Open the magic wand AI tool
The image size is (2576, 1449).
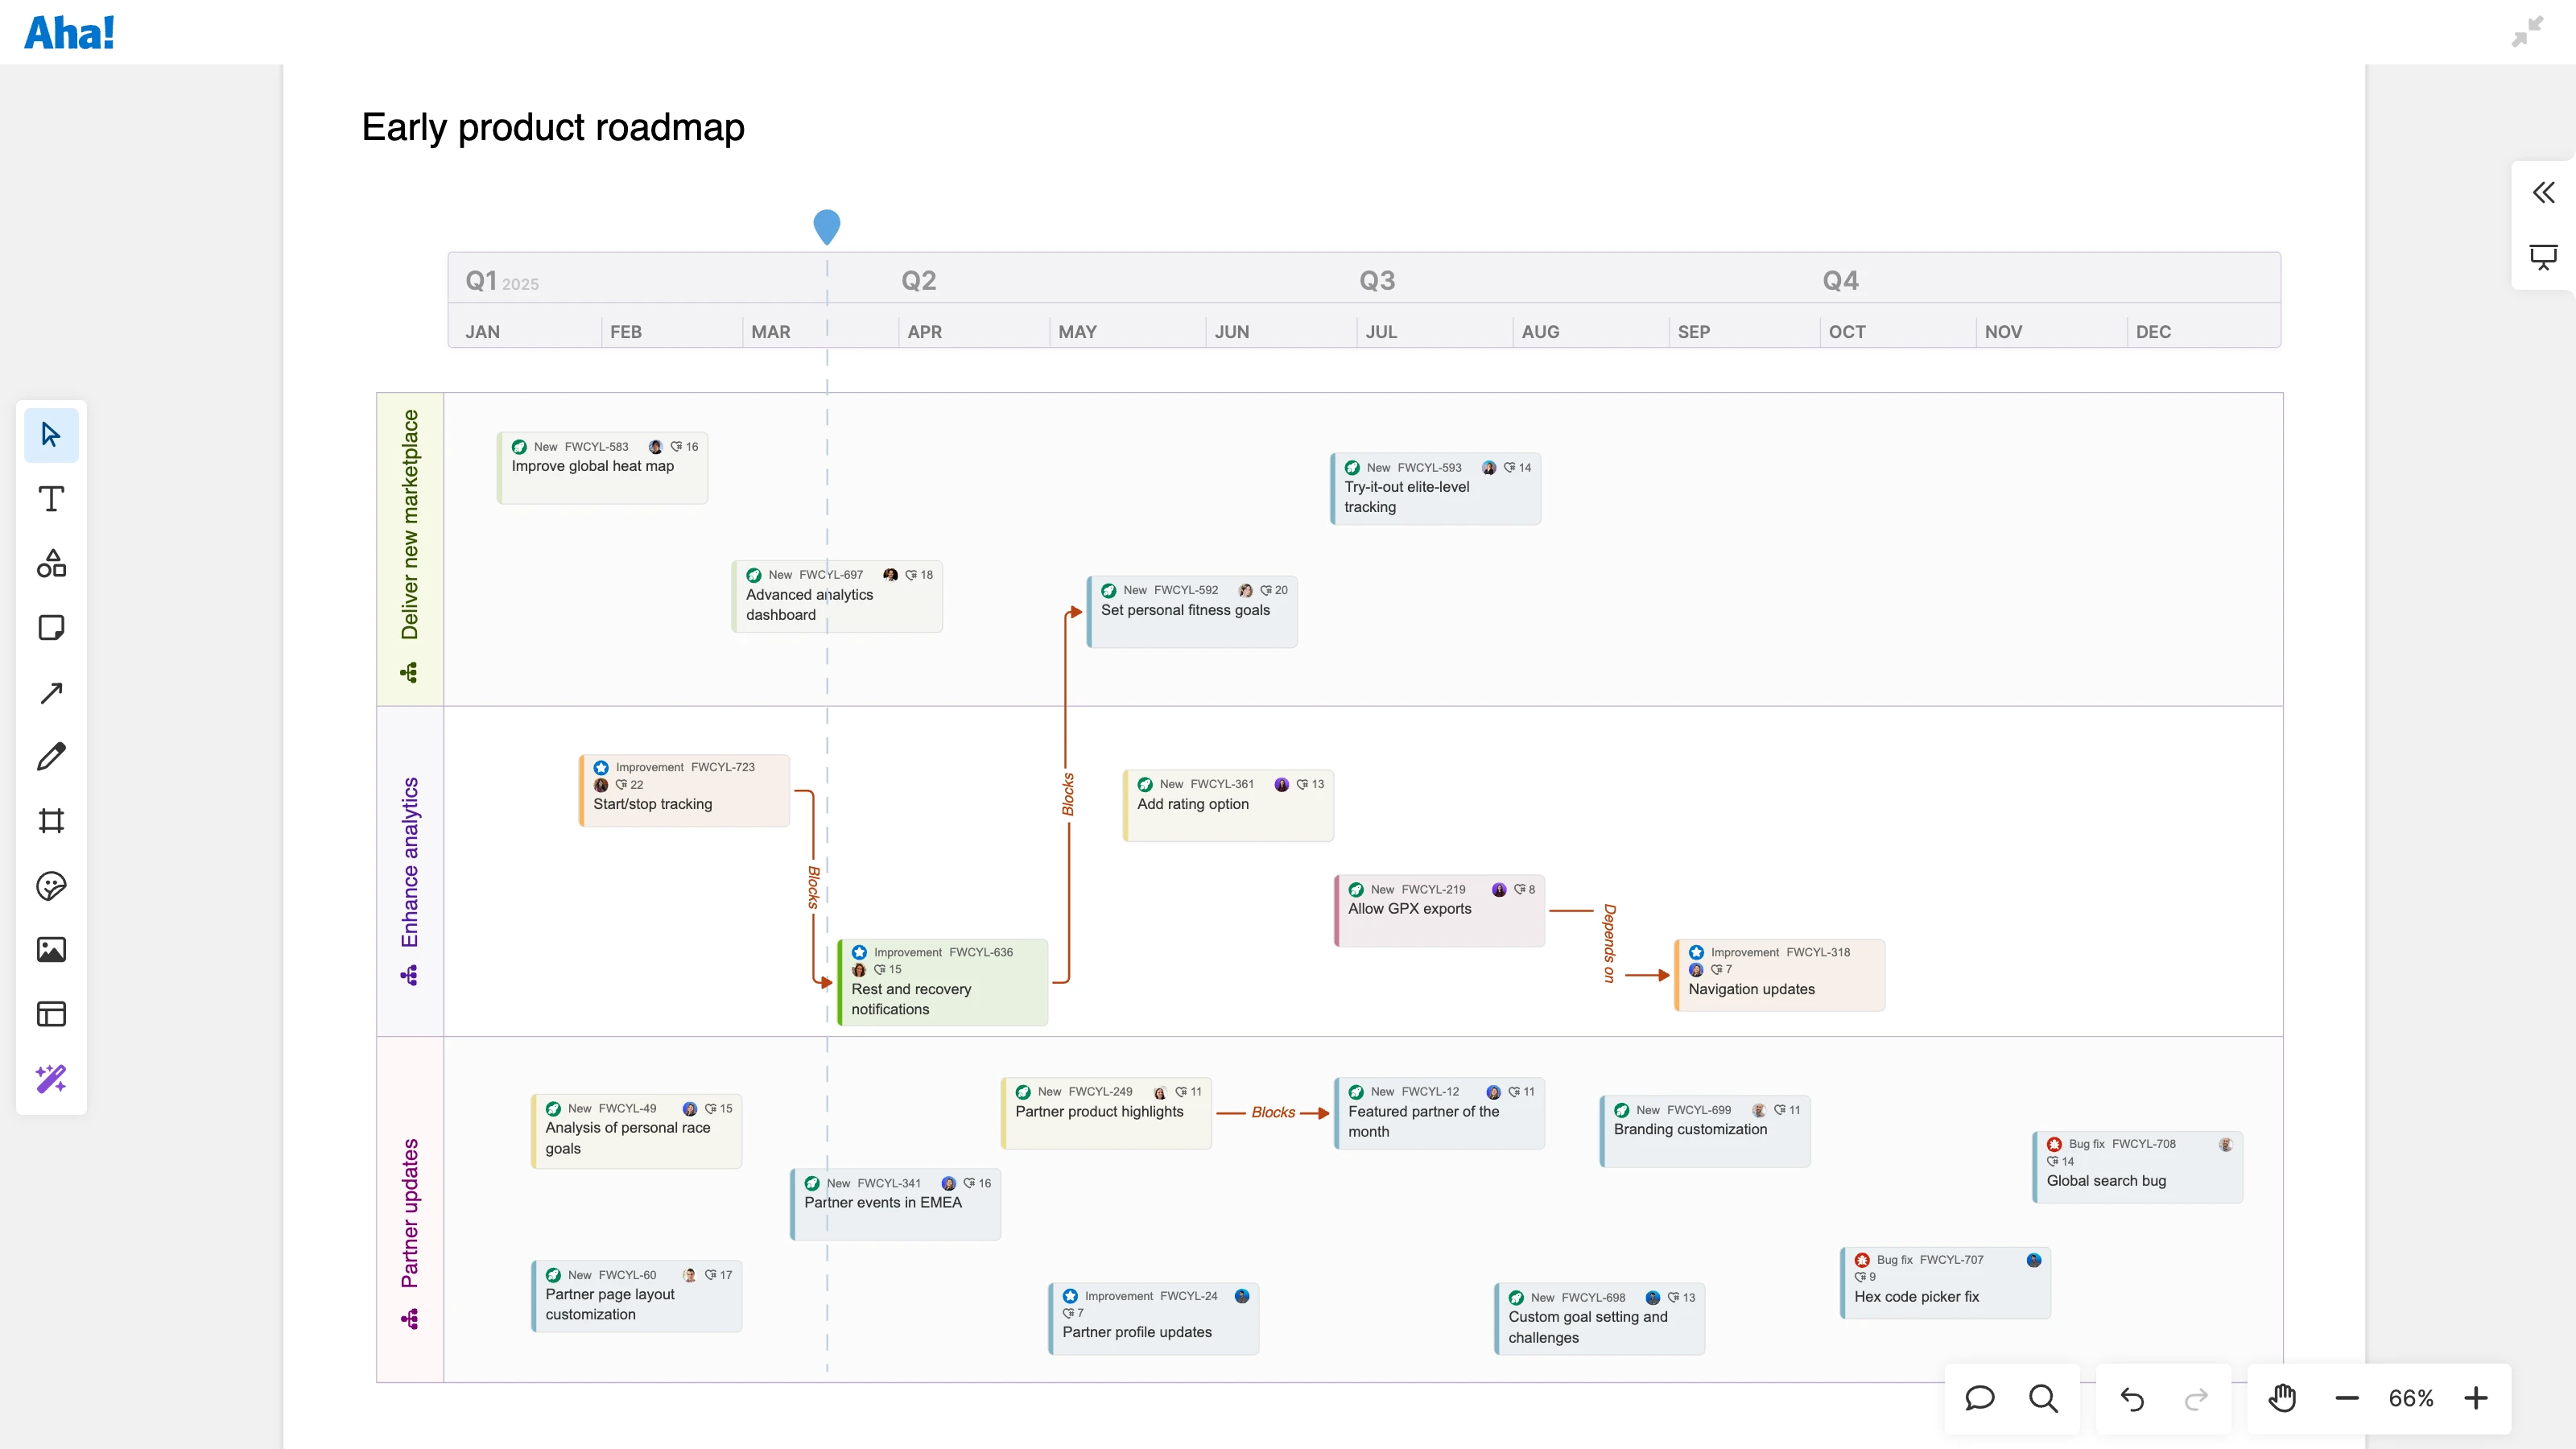[x=51, y=1078]
